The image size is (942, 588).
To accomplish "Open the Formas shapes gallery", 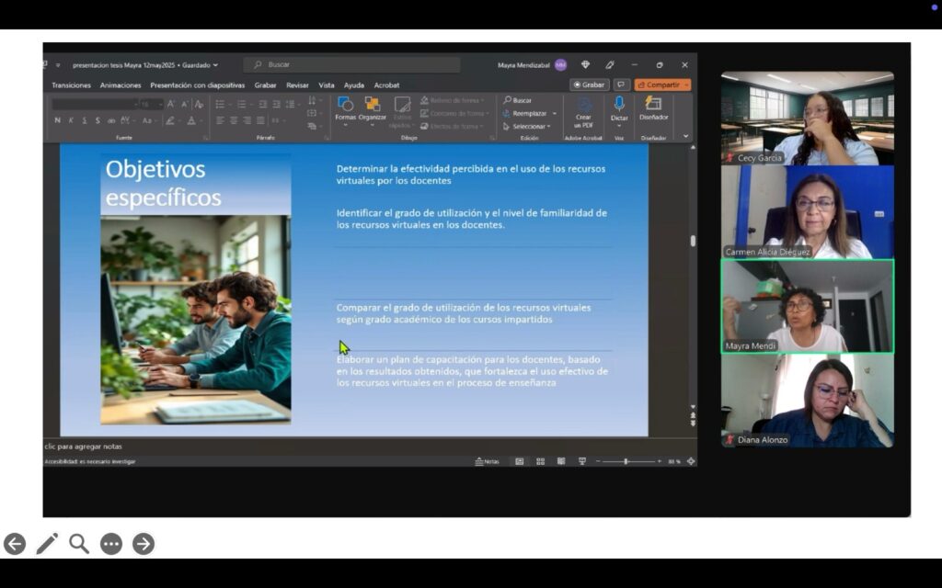I will (345, 108).
